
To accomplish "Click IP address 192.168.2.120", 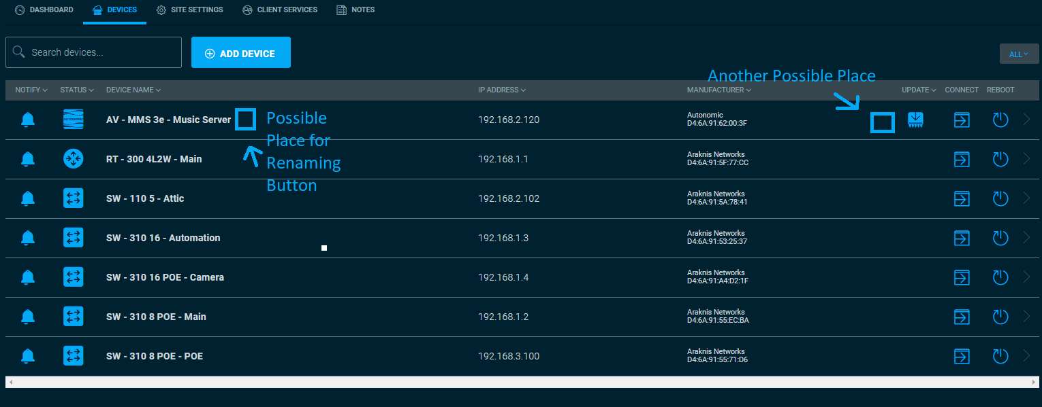I will [509, 120].
